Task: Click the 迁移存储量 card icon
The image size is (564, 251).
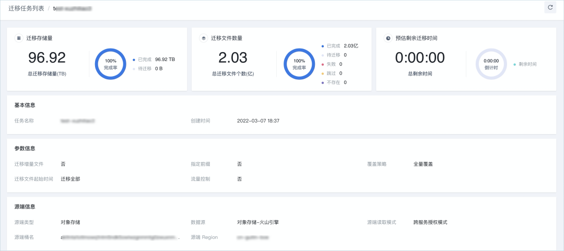Action: click(19, 38)
